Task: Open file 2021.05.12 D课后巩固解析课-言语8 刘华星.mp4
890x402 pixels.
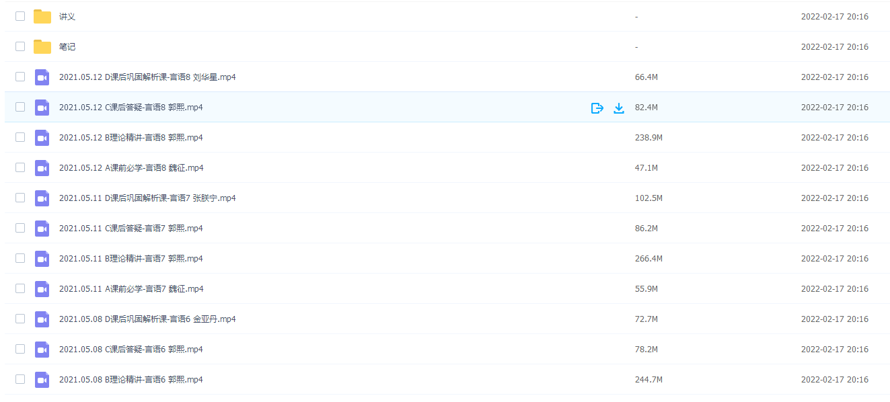Action: coord(147,77)
